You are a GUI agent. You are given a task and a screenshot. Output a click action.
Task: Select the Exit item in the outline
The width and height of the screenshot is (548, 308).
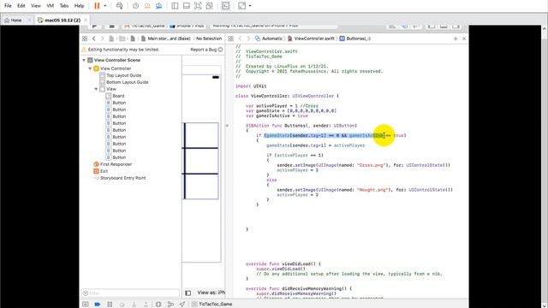click(104, 171)
